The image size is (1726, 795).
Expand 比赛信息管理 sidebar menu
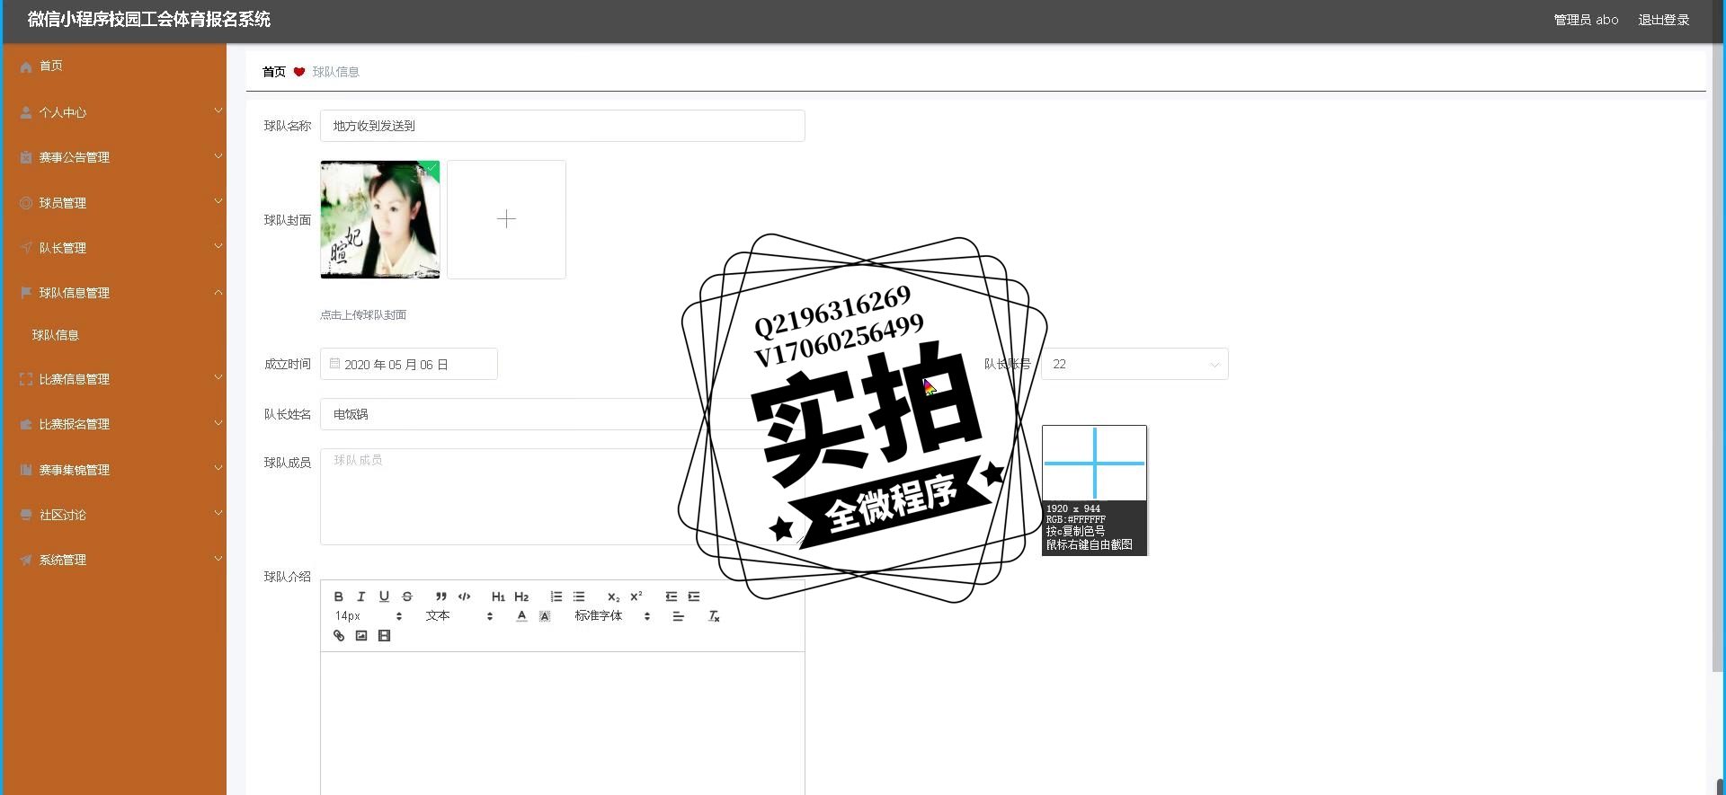(114, 379)
